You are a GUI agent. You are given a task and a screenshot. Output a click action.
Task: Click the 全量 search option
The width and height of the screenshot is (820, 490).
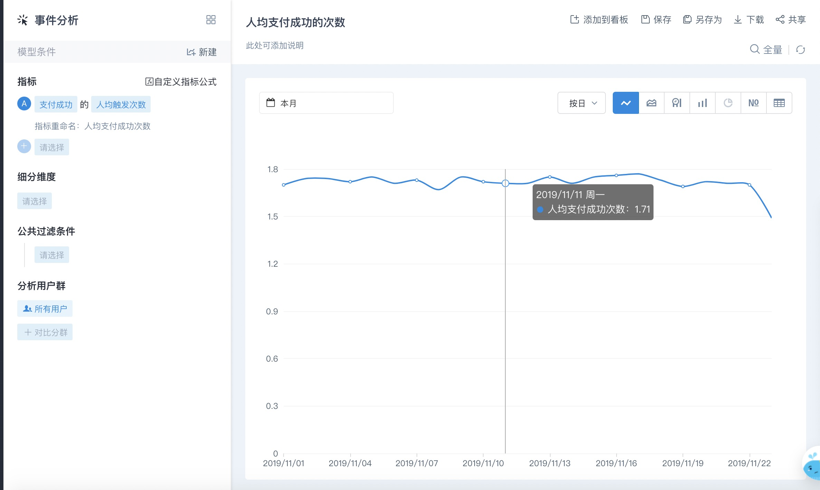point(766,50)
